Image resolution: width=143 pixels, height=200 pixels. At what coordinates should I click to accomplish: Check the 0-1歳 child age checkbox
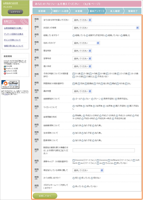coord(74,74)
